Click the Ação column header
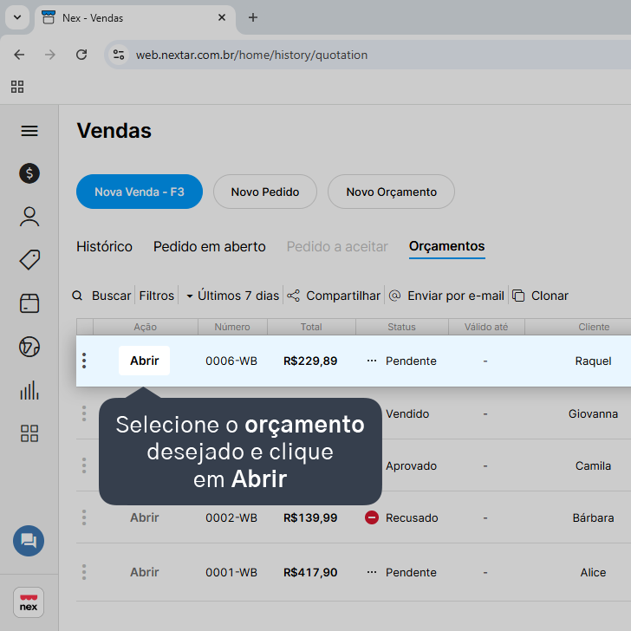 coord(146,327)
